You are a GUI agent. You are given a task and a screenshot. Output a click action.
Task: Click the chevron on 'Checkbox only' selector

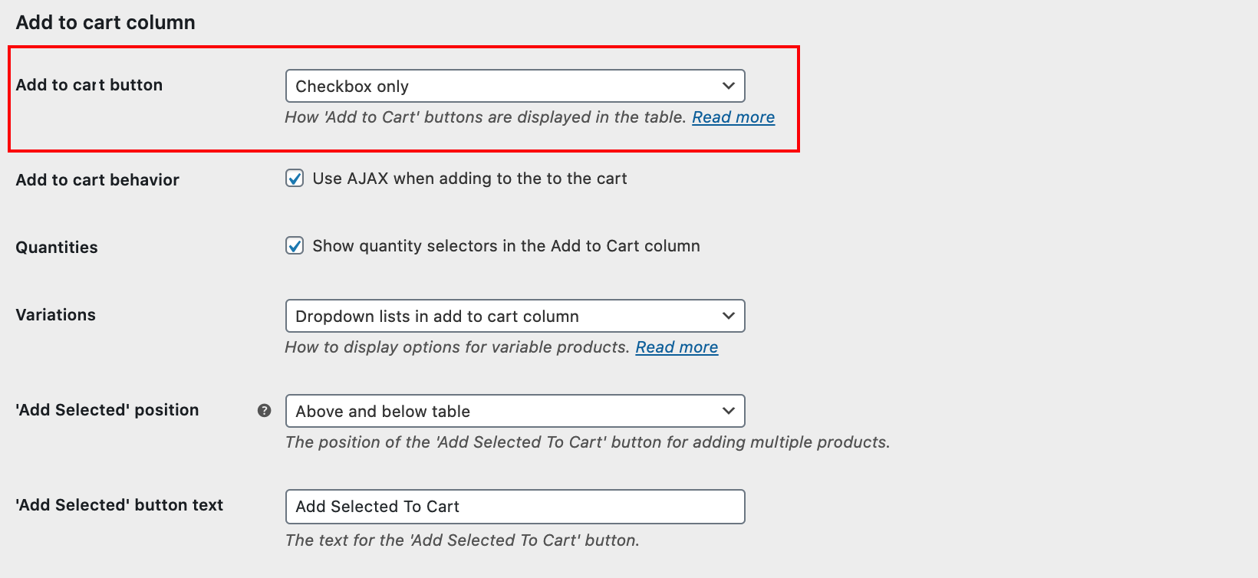(727, 86)
